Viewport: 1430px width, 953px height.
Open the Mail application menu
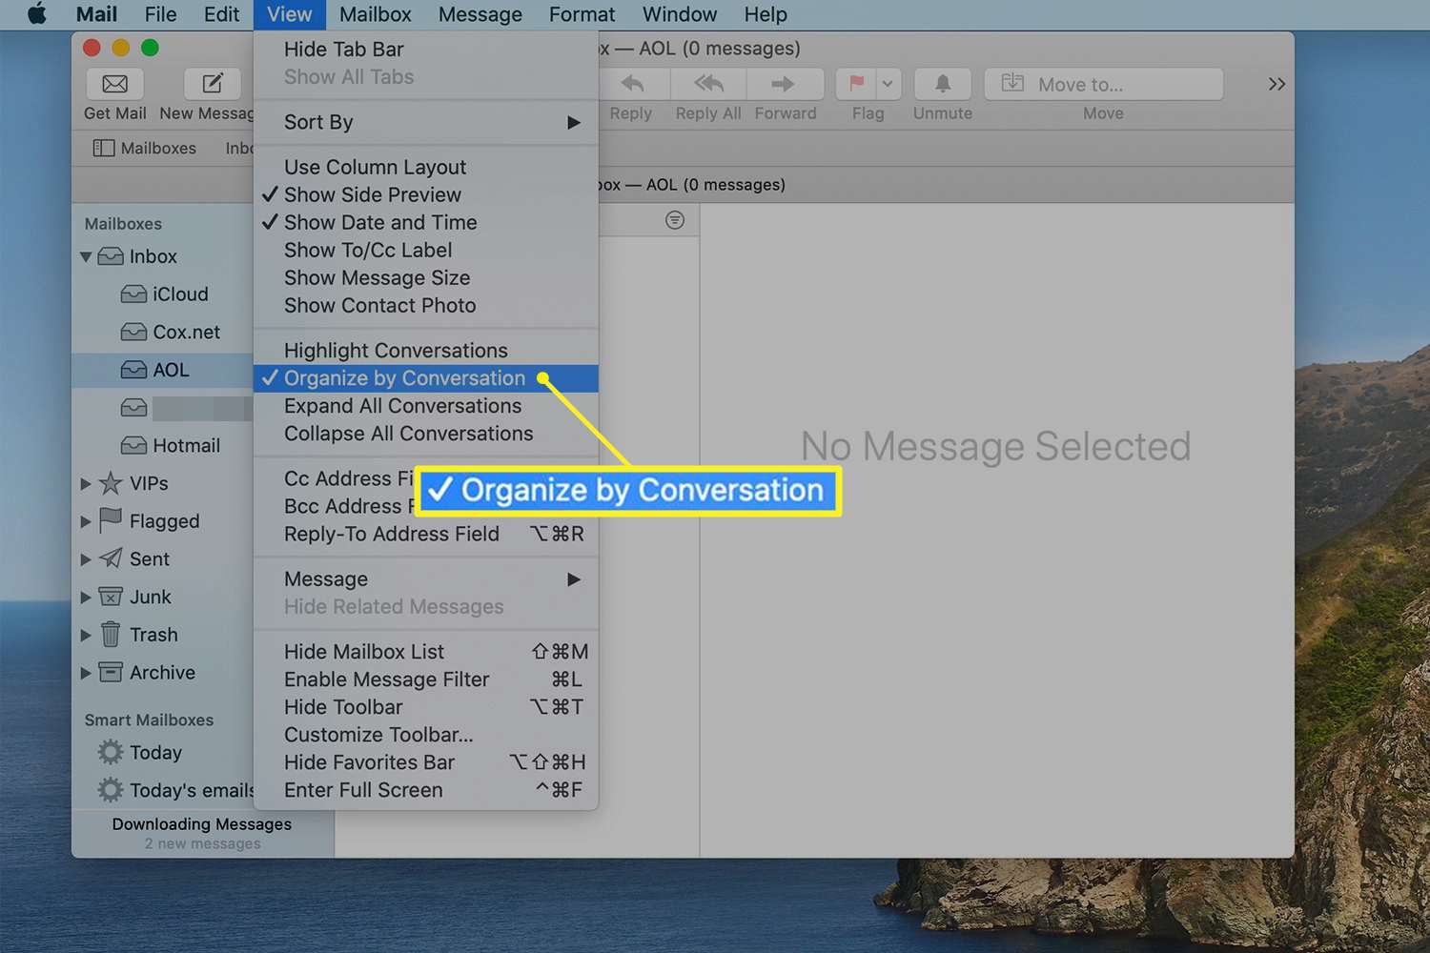click(96, 14)
